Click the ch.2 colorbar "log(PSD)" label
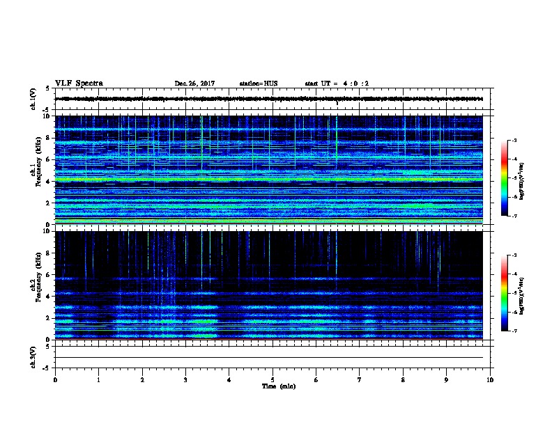 (x=522, y=296)
